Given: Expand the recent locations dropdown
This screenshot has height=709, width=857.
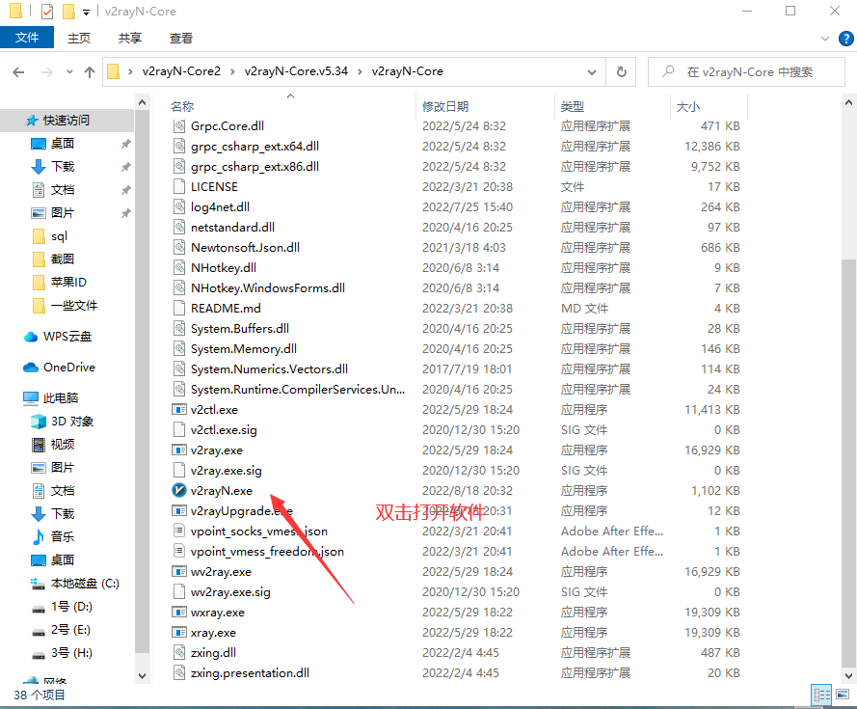Looking at the screenshot, I should [69, 71].
